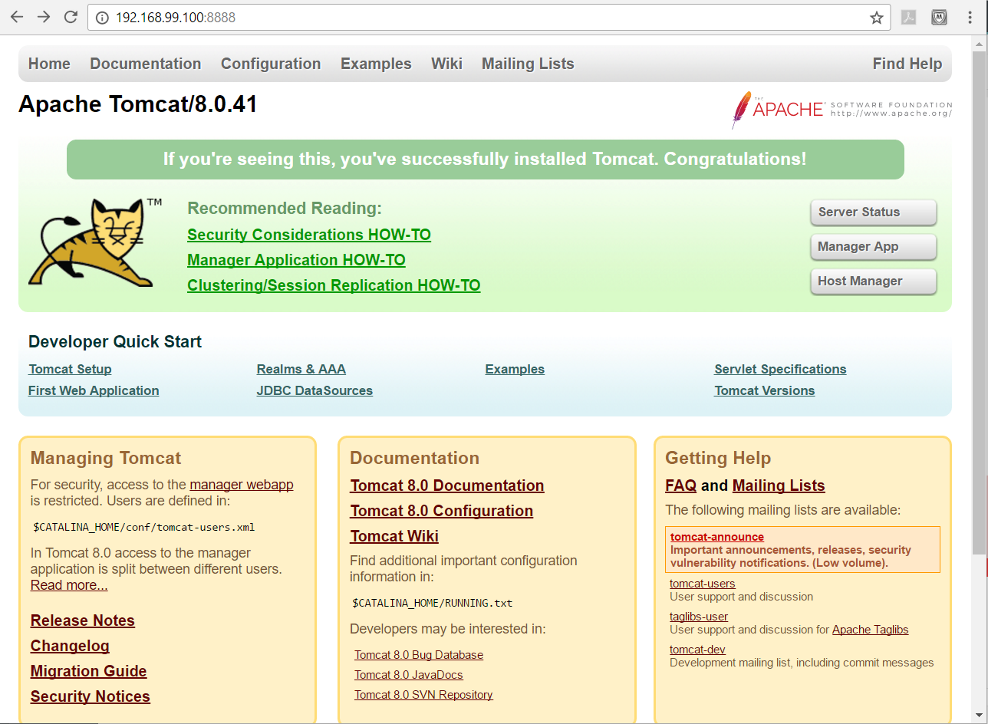This screenshot has height=724, width=988.
Task: Open the Migration Guide link
Action: pos(88,671)
